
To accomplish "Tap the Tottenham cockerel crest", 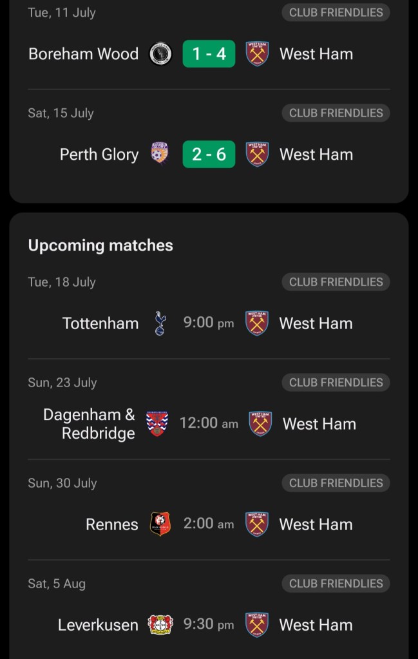I will tap(160, 323).
